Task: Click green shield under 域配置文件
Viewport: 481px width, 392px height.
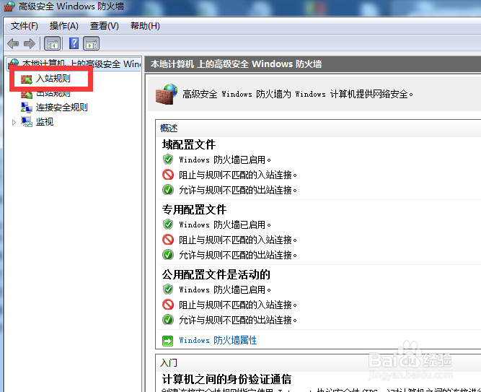Action: (x=168, y=160)
